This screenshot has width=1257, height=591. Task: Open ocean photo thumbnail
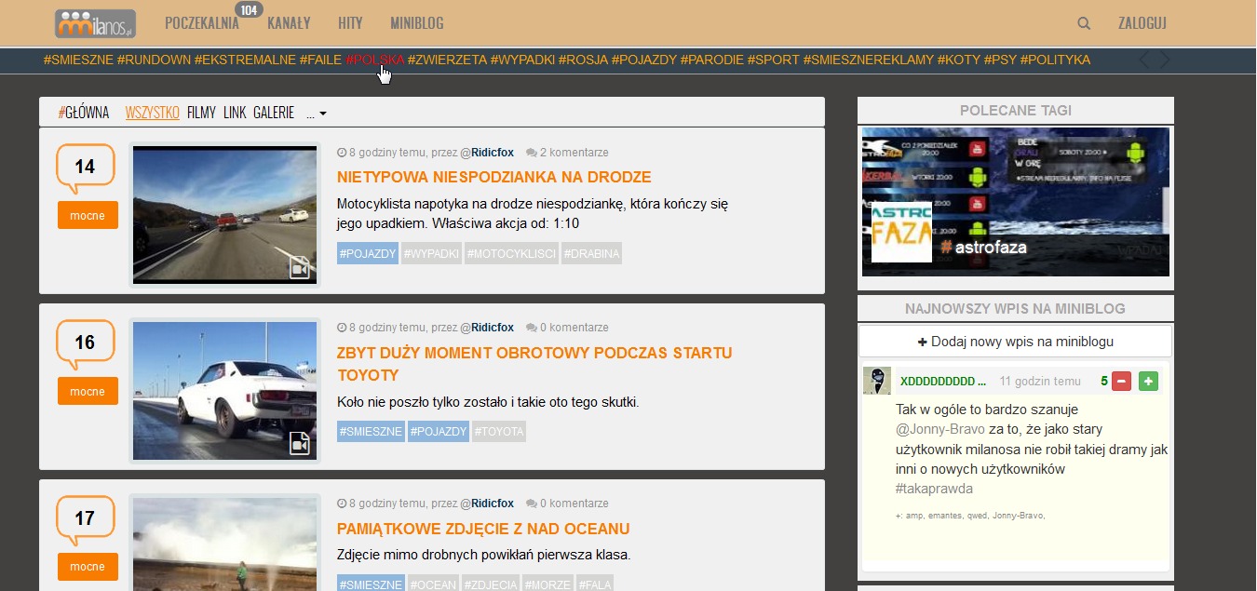224,544
